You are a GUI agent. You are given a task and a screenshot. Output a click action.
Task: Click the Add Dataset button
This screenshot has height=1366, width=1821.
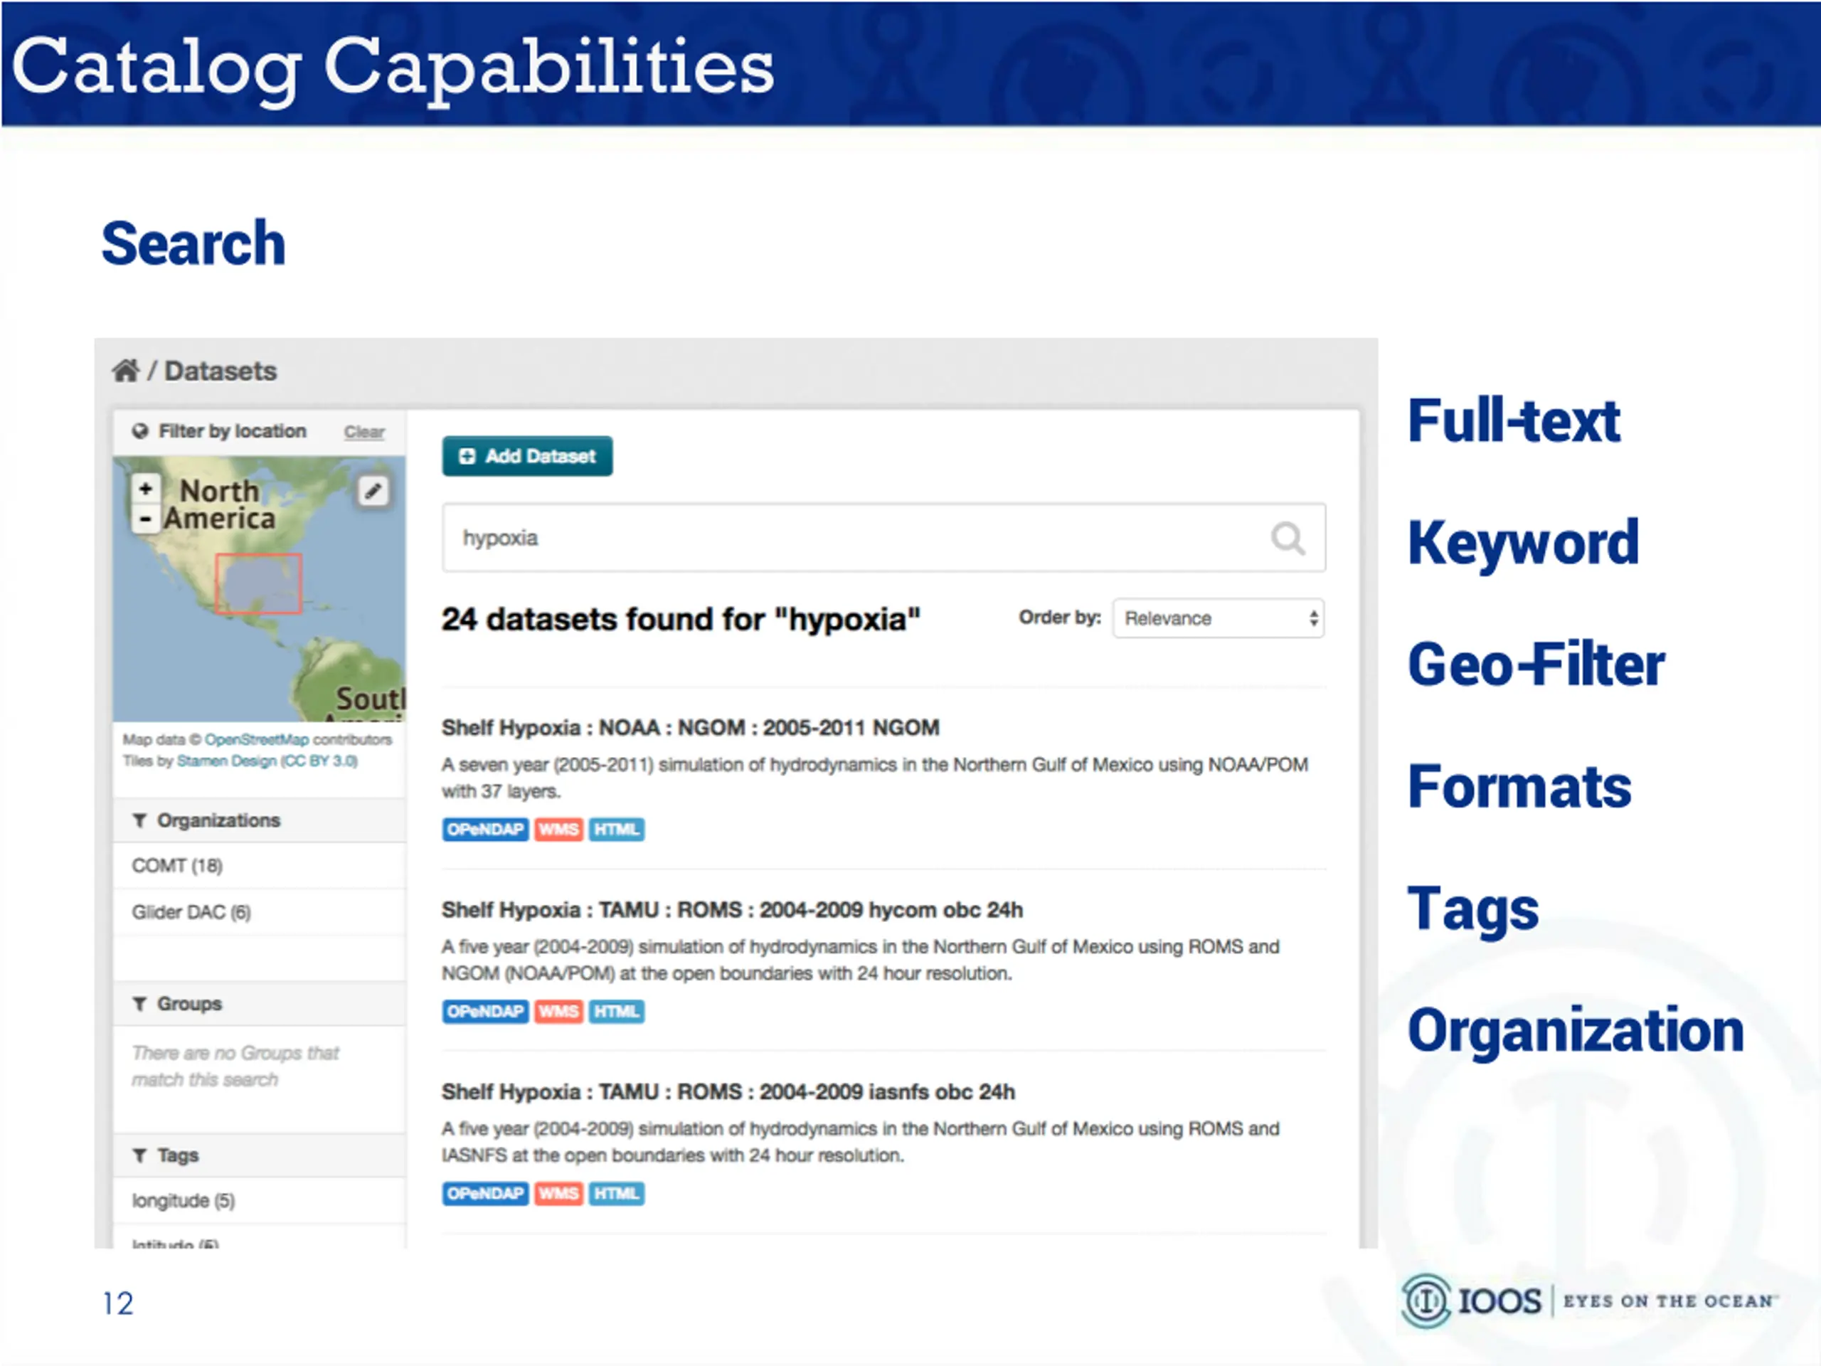tap(527, 456)
